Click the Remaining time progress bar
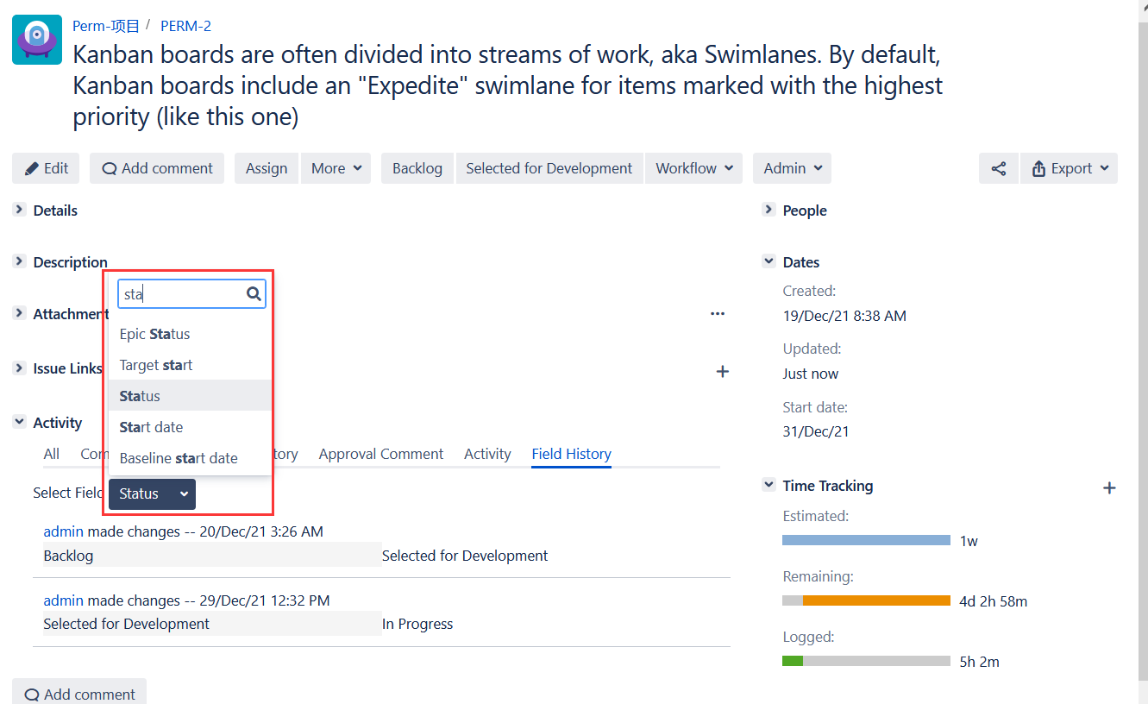The width and height of the screenshot is (1148, 704). coord(866,600)
